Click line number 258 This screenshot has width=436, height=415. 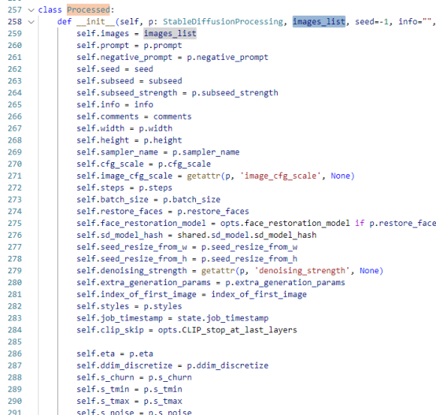coord(15,22)
